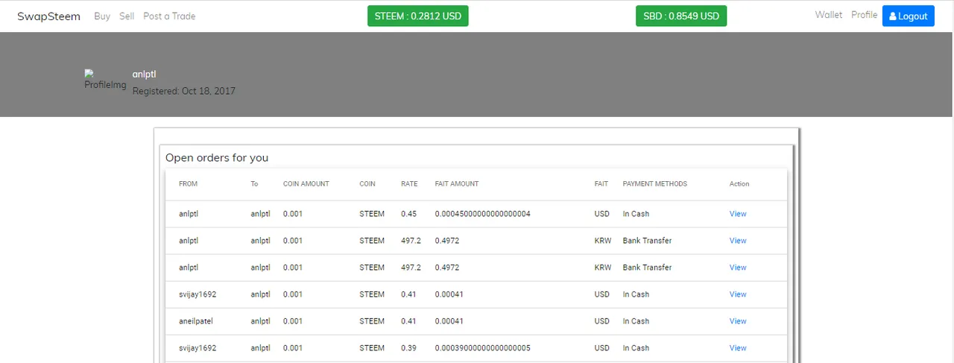This screenshot has height=363, width=954.
Task: Click the FAIT AMOUNT column header
Action: (457, 183)
